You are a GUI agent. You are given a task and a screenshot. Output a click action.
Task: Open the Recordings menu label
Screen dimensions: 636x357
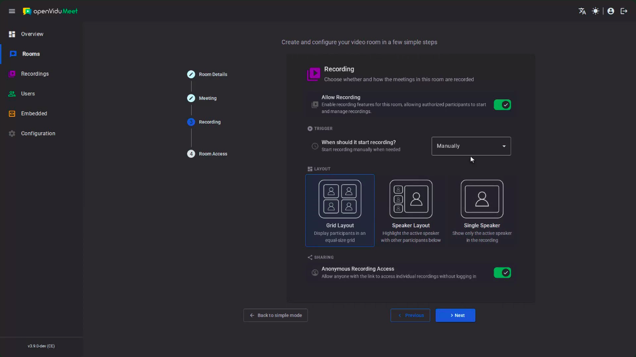[35, 74]
